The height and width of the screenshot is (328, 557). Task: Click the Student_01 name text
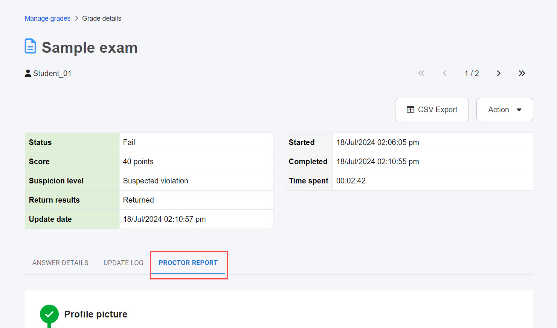[x=52, y=73]
